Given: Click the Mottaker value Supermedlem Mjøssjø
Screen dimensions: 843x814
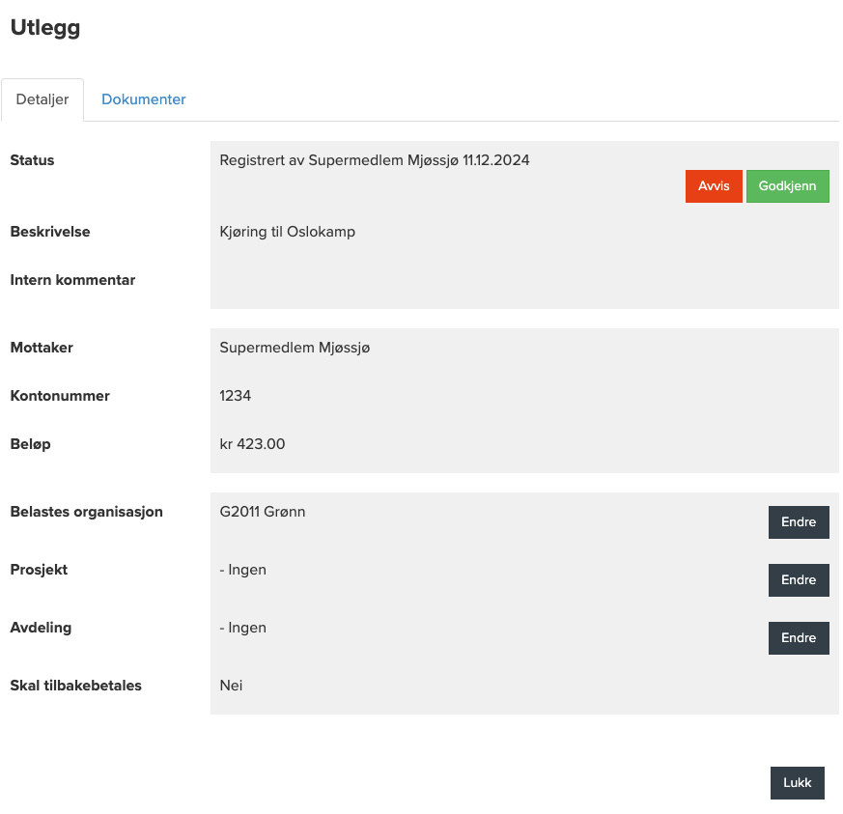Looking at the screenshot, I should (295, 348).
